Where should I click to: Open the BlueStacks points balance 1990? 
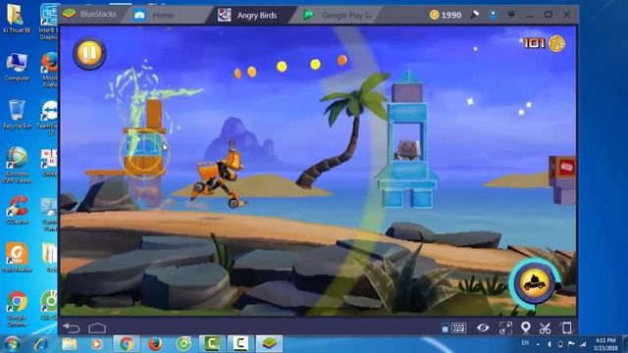[x=445, y=15]
